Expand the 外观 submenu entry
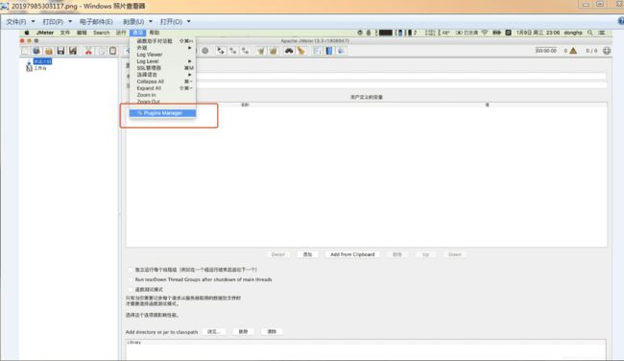 pyautogui.click(x=162, y=48)
